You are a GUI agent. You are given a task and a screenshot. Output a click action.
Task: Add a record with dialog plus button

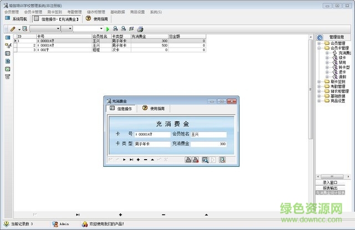[x=138, y=160]
